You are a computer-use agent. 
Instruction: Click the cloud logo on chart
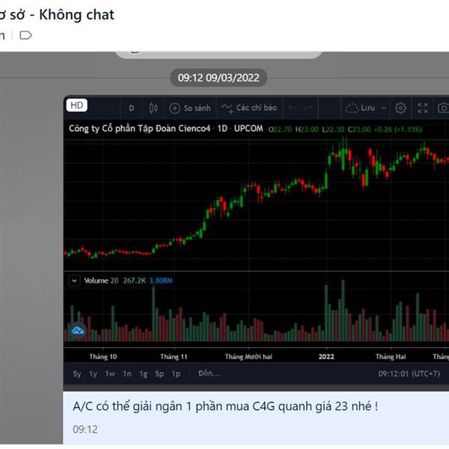78,329
